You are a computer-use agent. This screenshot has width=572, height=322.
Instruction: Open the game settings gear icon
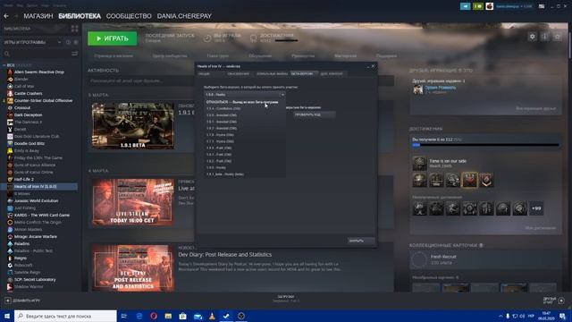[x=533, y=37]
